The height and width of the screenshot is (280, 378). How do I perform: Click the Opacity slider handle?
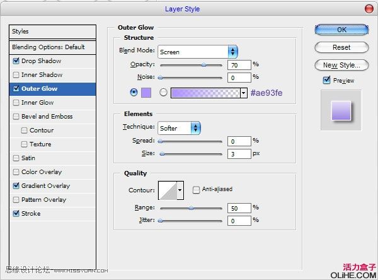pos(203,65)
